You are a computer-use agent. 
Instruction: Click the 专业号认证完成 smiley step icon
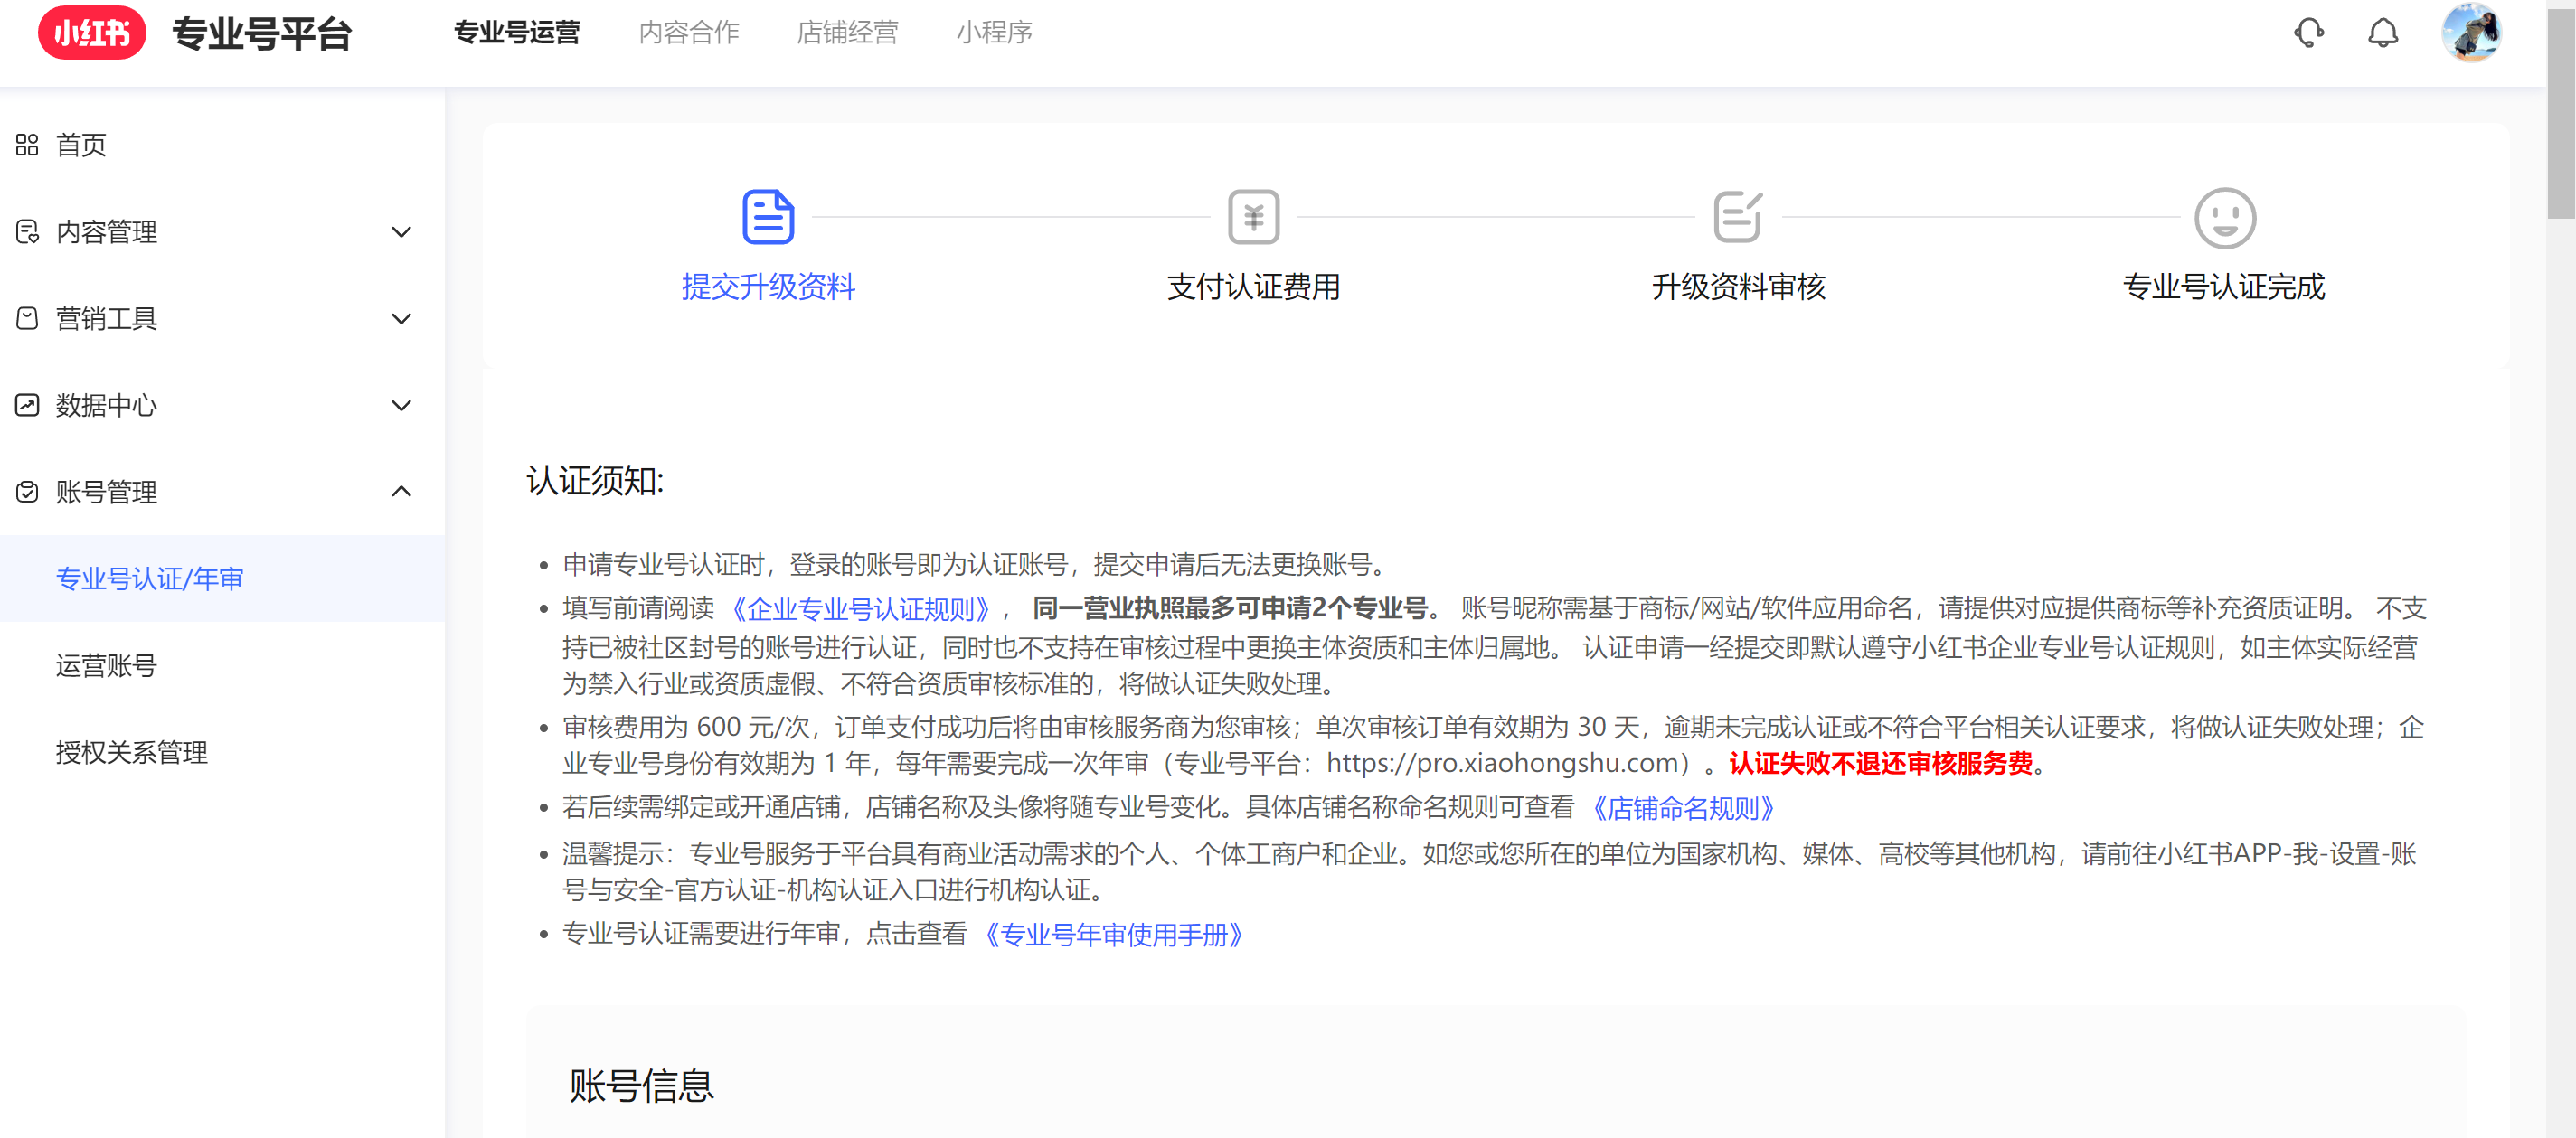2224,217
